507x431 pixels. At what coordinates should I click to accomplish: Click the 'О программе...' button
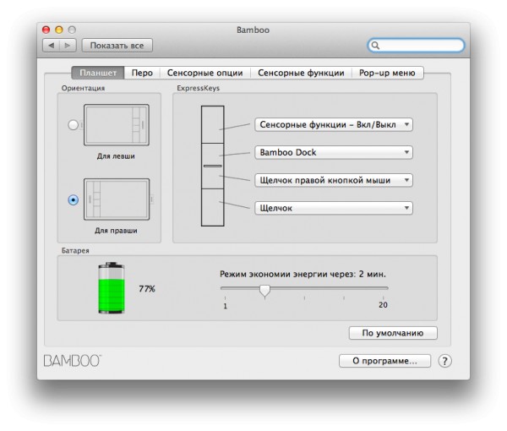(384, 361)
